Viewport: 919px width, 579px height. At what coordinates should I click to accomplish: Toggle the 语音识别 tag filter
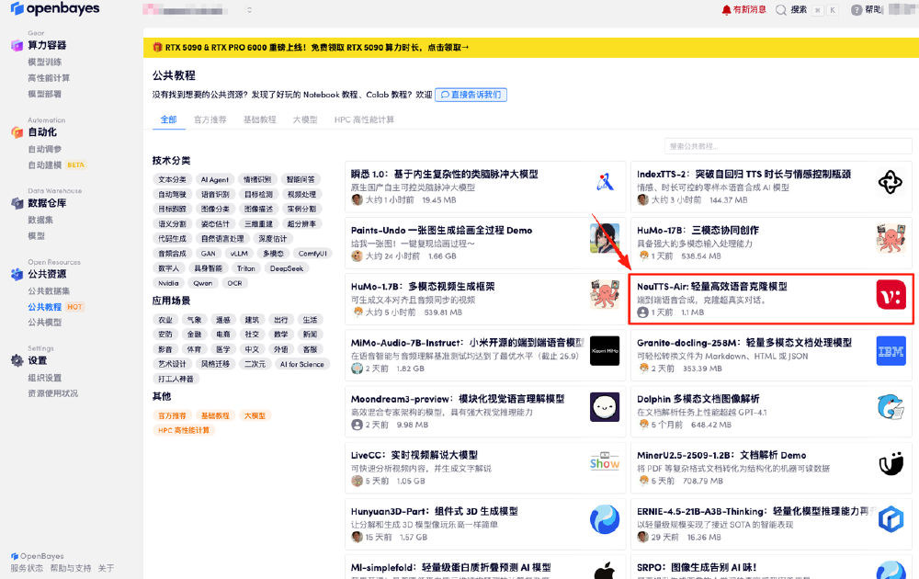215,194
